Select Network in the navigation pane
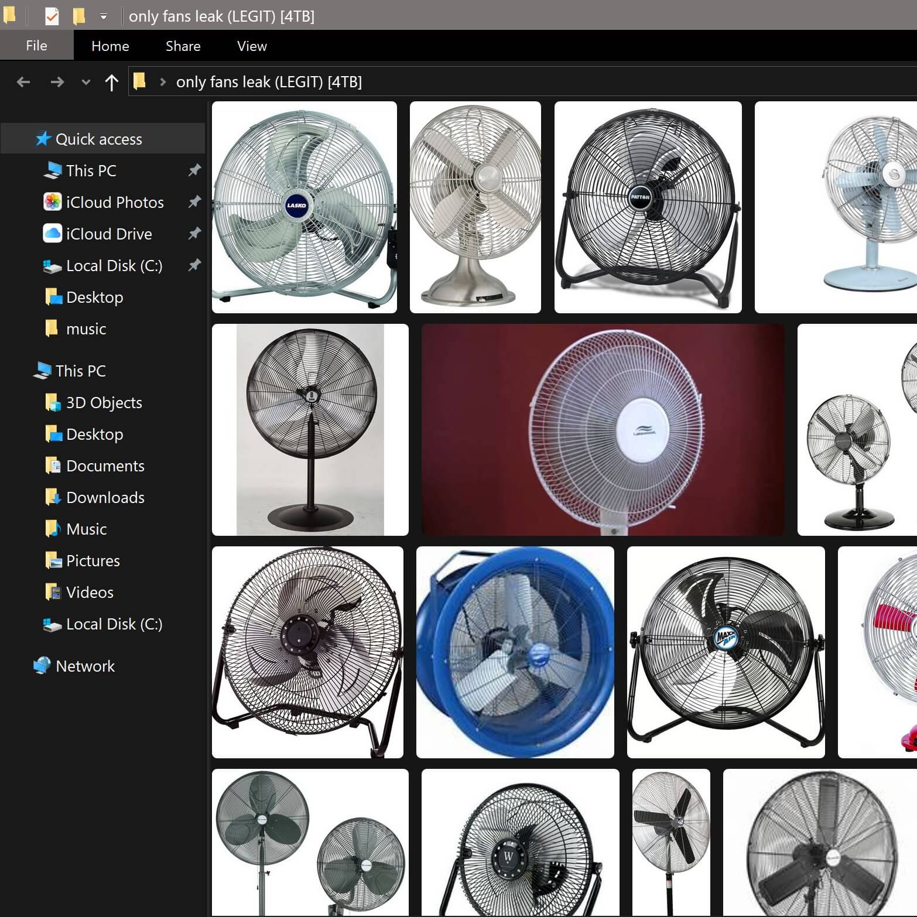917x917 pixels. point(85,666)
